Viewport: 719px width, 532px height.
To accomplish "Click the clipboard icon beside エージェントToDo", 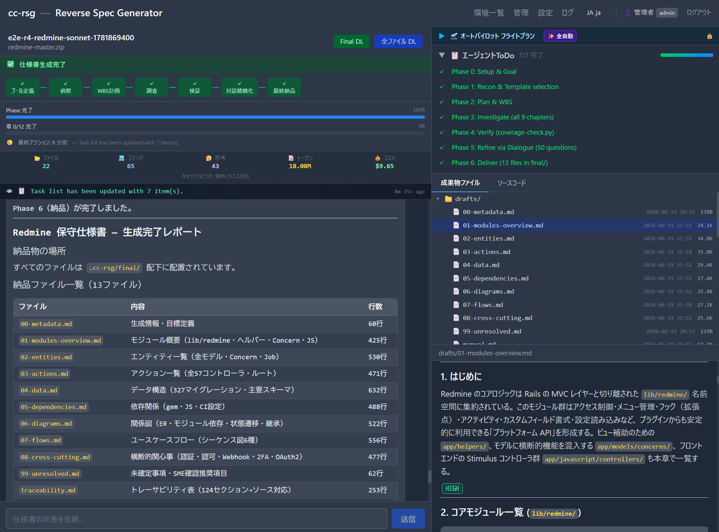I will tap(455, 55).
